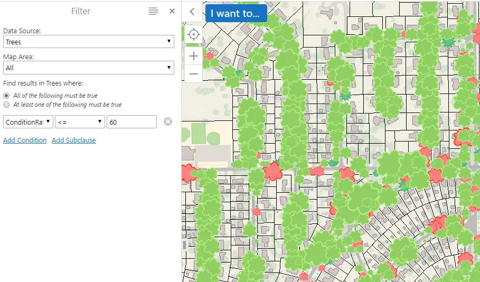Click the Add Condition link
The width and height of the screenshot is (480, 282).
click(25, 140)
